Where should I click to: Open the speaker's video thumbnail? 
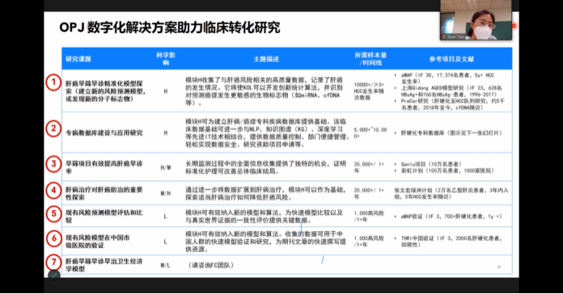pyautogui.click(x=476, y=19)
